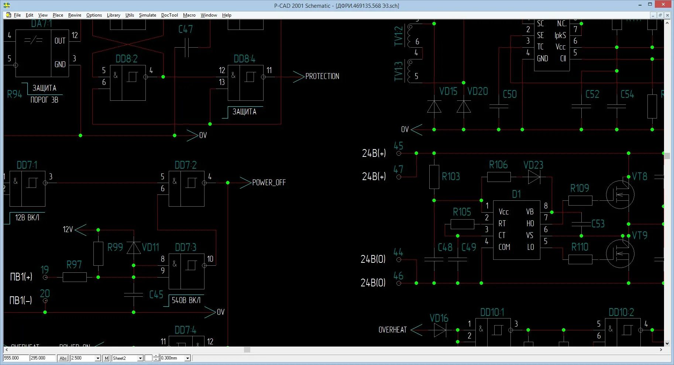Restore the schematic document window
674x365 pixels.
coord(660,15)
